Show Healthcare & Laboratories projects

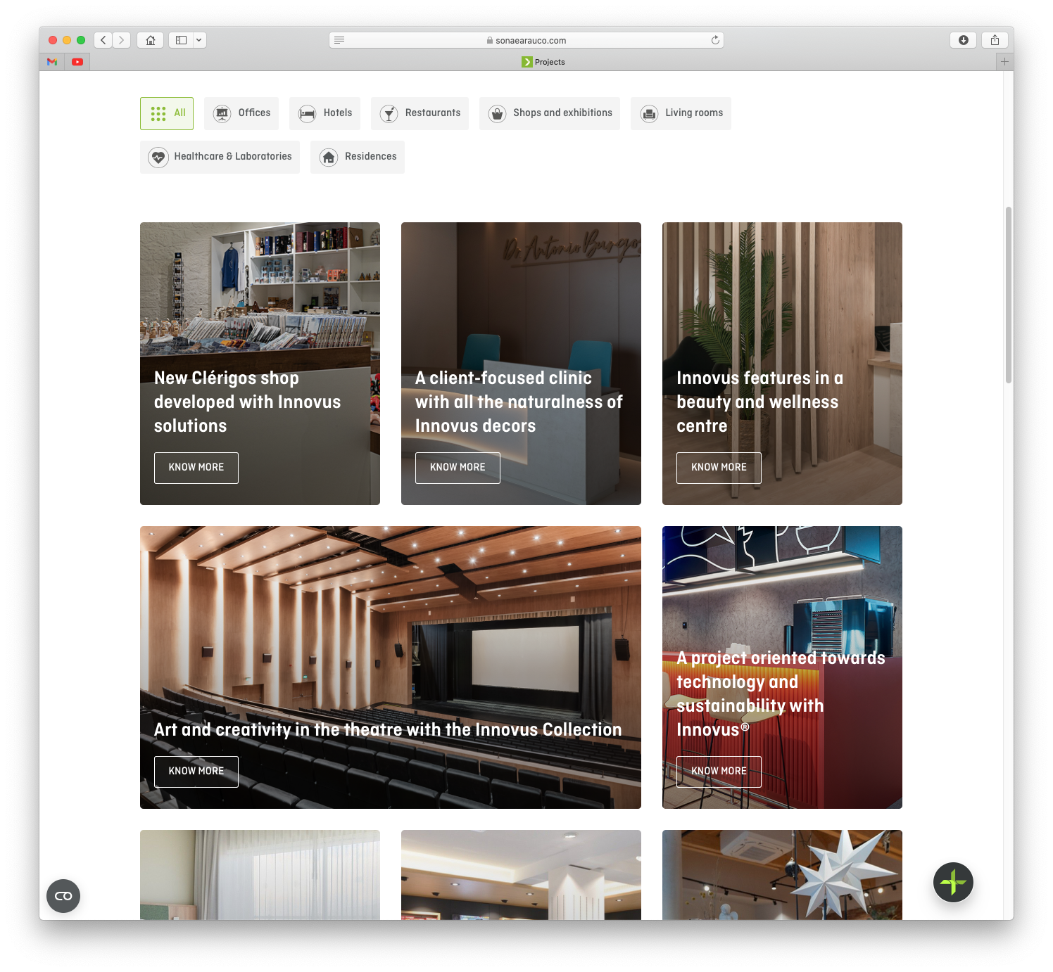click(220, 157)
